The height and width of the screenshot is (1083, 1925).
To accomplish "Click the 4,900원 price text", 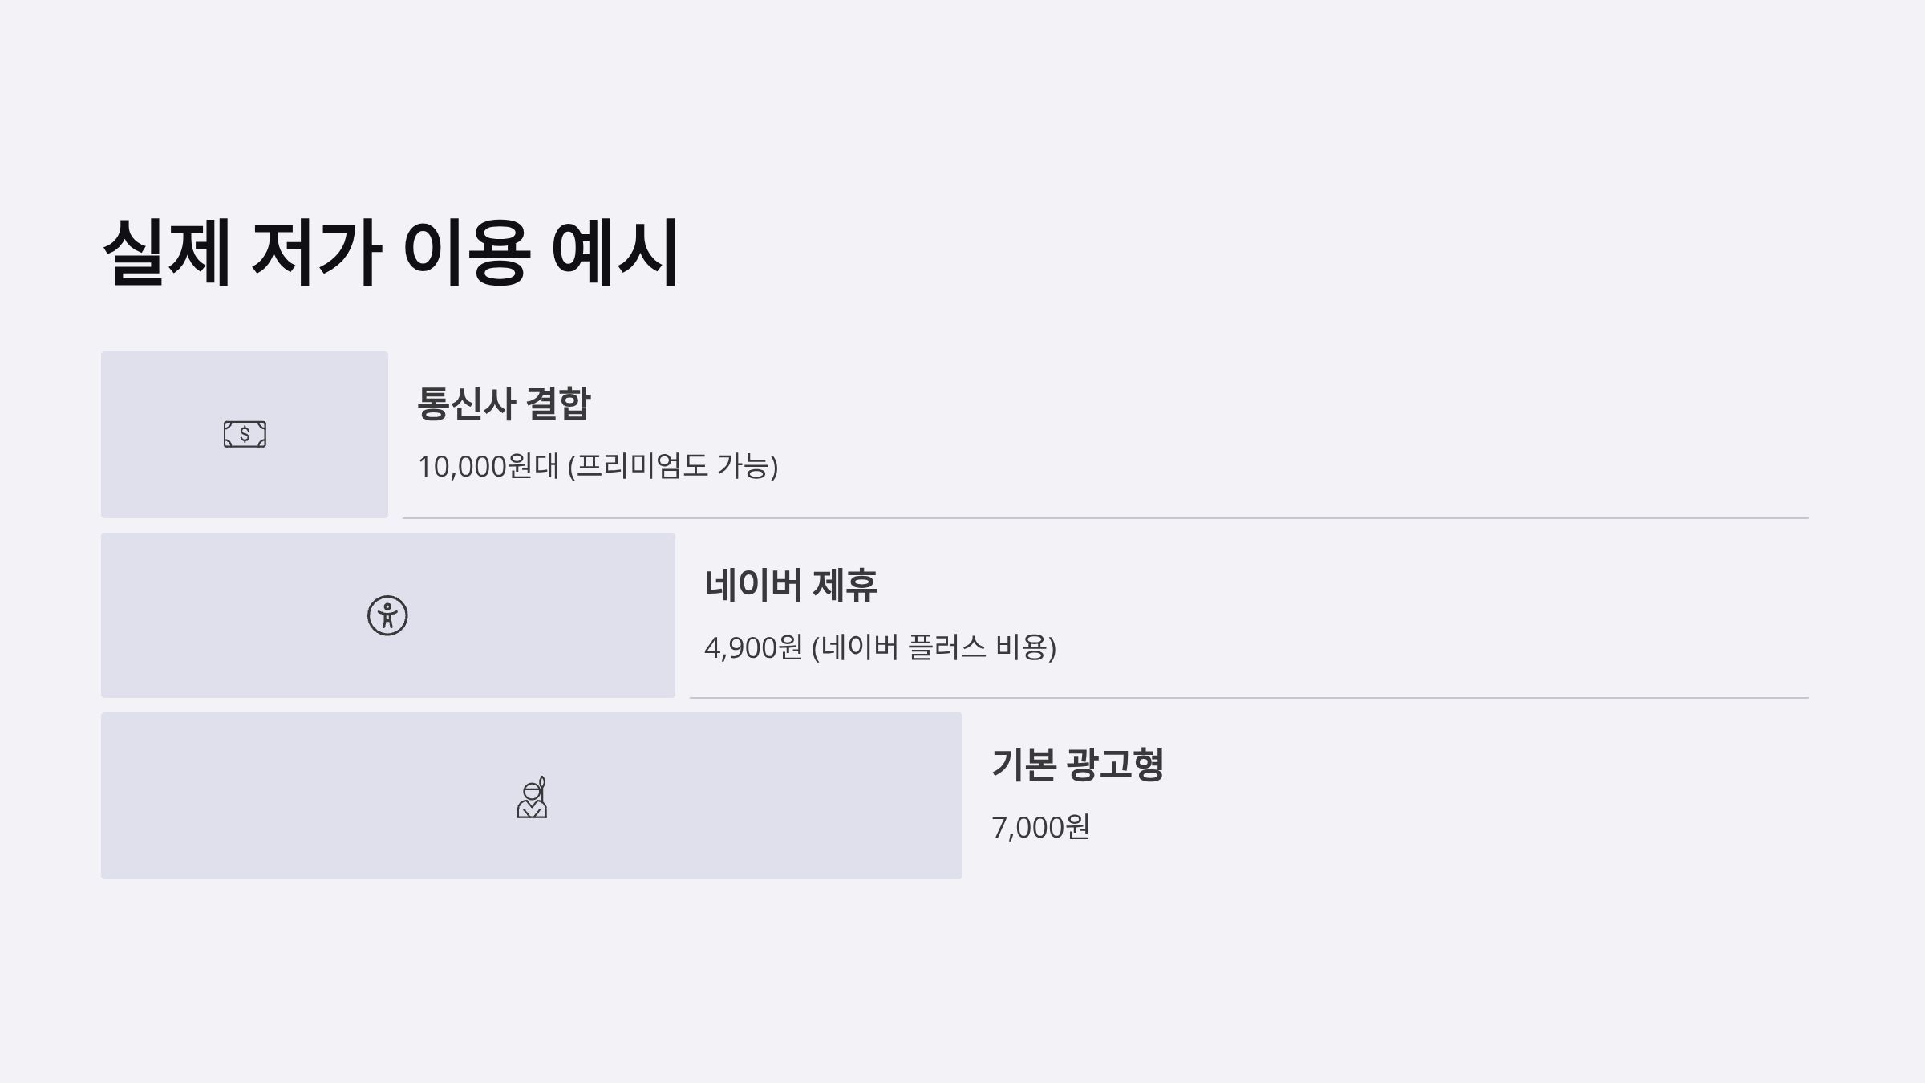I will point(753,647).
